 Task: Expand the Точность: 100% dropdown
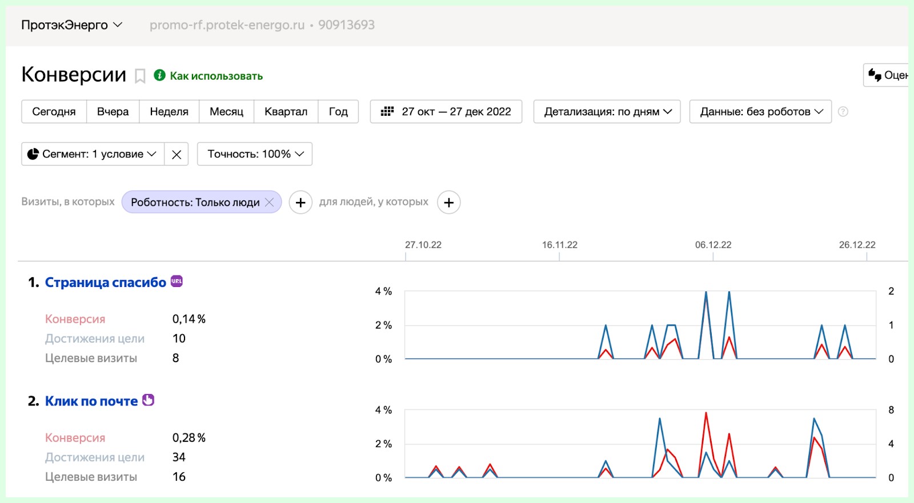[x=255, y=155]
